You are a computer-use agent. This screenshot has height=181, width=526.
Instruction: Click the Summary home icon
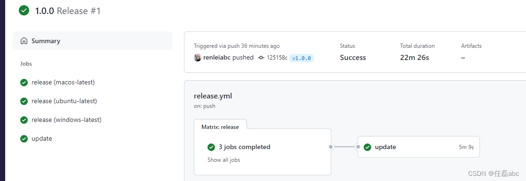point(24,41)
